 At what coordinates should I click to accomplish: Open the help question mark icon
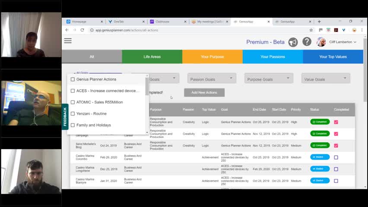307,42
